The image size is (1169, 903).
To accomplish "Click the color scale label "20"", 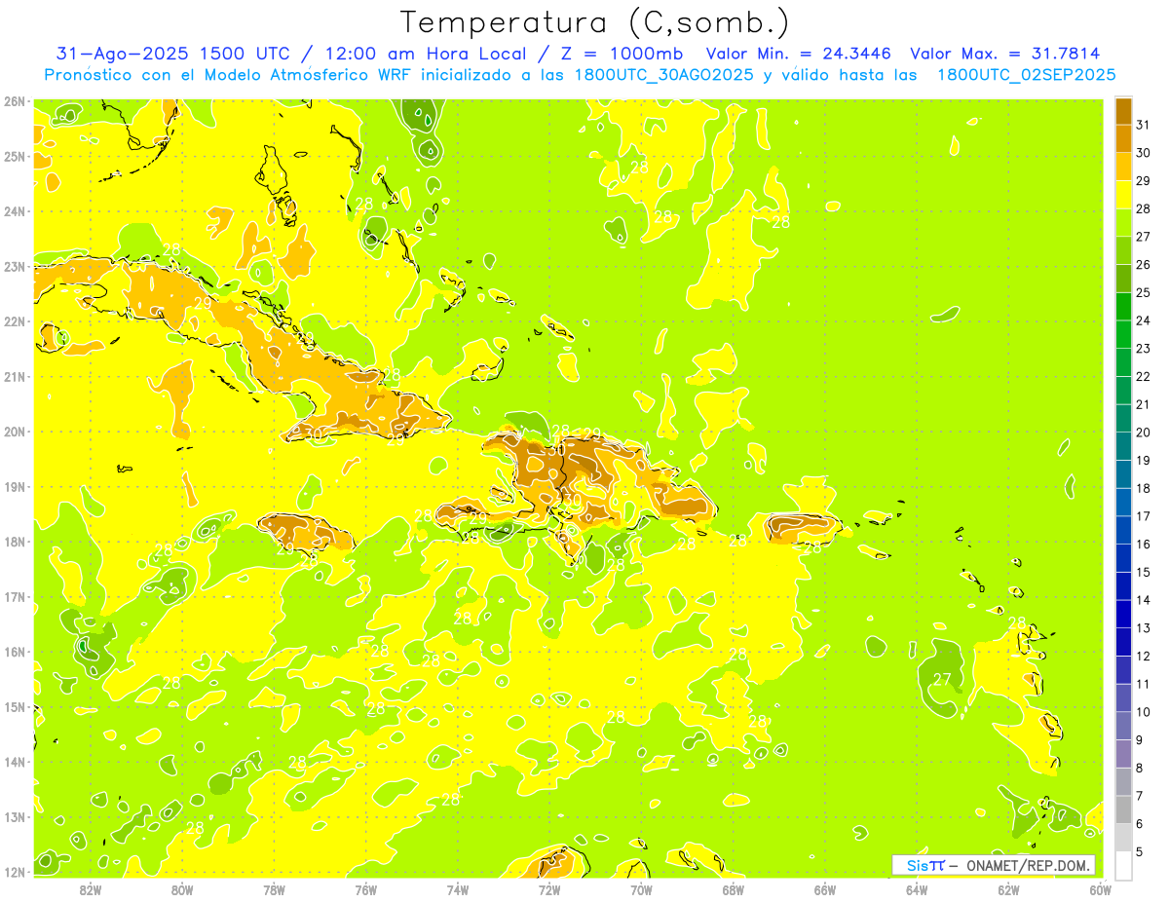I will pos(1143,433).
